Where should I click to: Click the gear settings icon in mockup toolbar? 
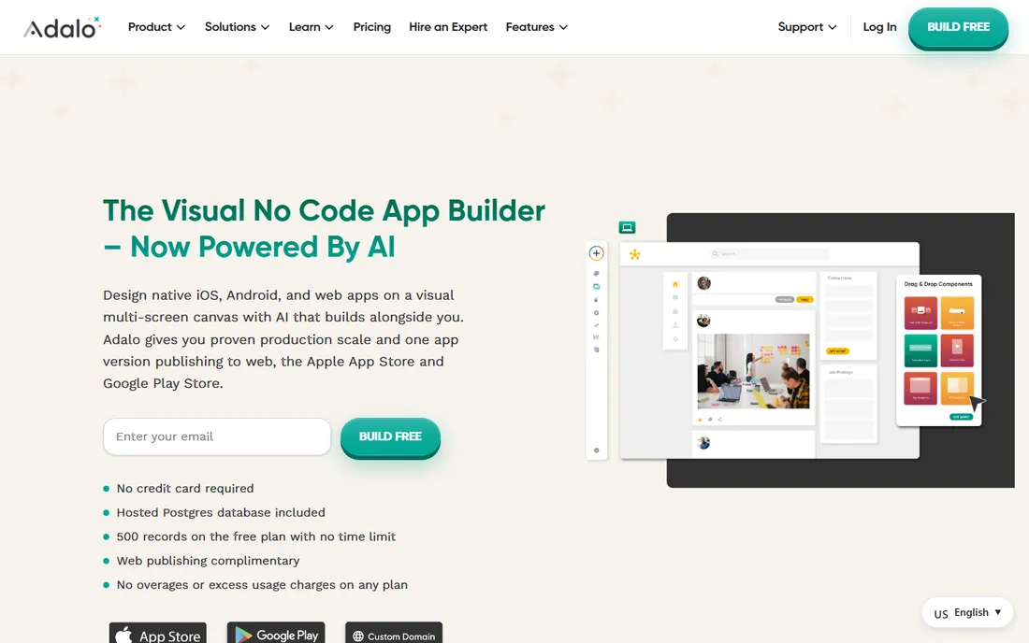pos(596,313)
